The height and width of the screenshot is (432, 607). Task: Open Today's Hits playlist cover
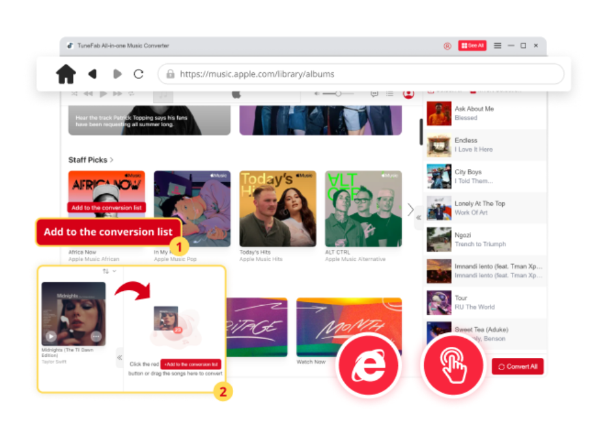click(x=277, y=209)
